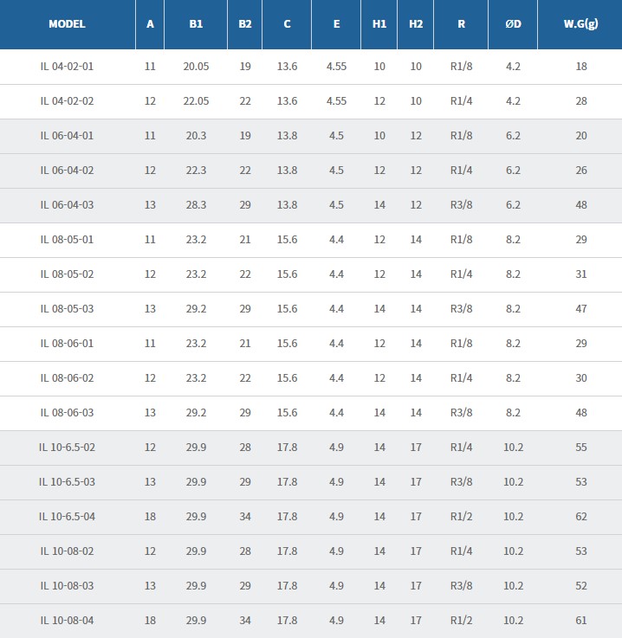Viewport: 622px width, 638px height.
Task: Select the R column header
Action: point(461,24)
